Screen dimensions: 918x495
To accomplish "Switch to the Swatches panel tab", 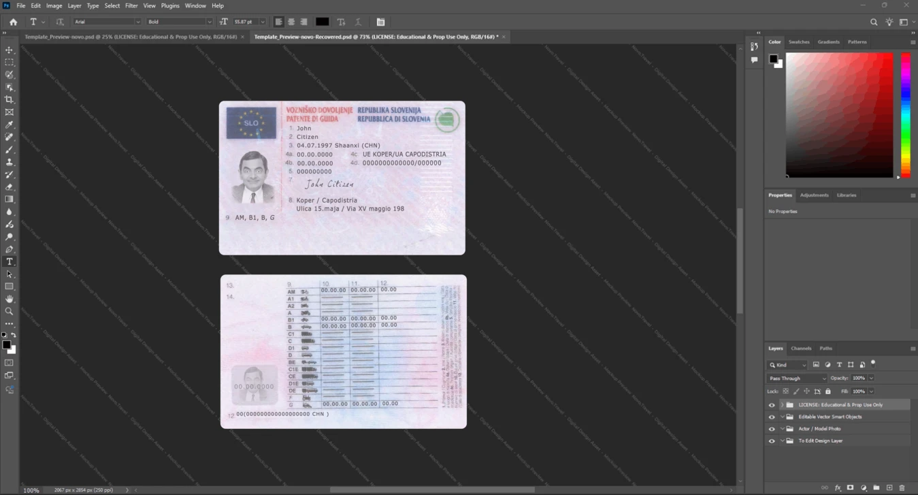I will [799, 42].
